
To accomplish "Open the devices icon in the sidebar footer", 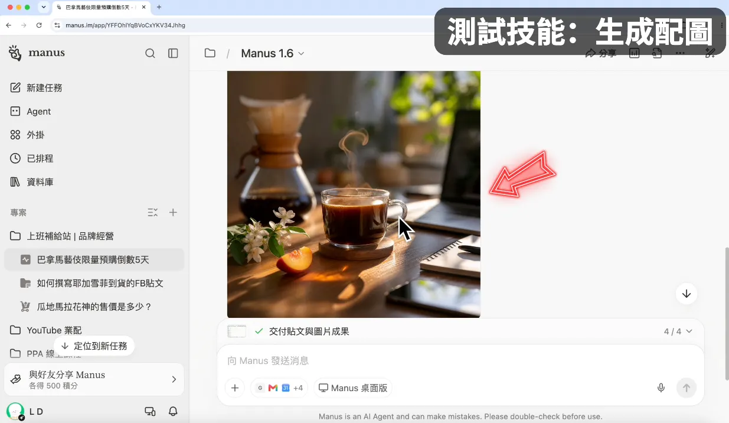I will (x=150, y=411).
